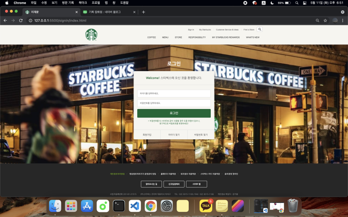Viewport: 348px width, 217px height.
Task: Open a new tab with plus button
Action: click(143, 12)
